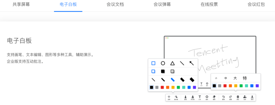Set text size to 小
275x105 pixels.
point(216,78)
